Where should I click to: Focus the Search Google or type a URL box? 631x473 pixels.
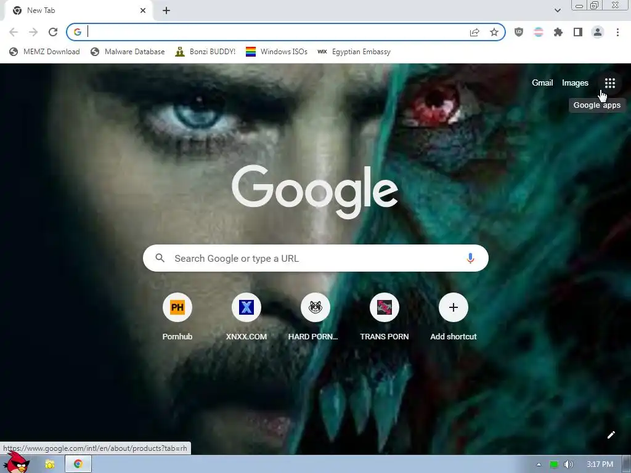point(315,258)
